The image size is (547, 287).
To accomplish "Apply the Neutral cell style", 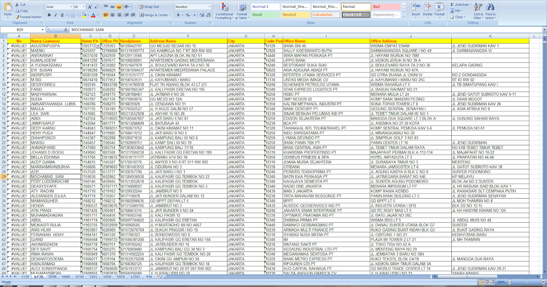I will click(294, 15).
